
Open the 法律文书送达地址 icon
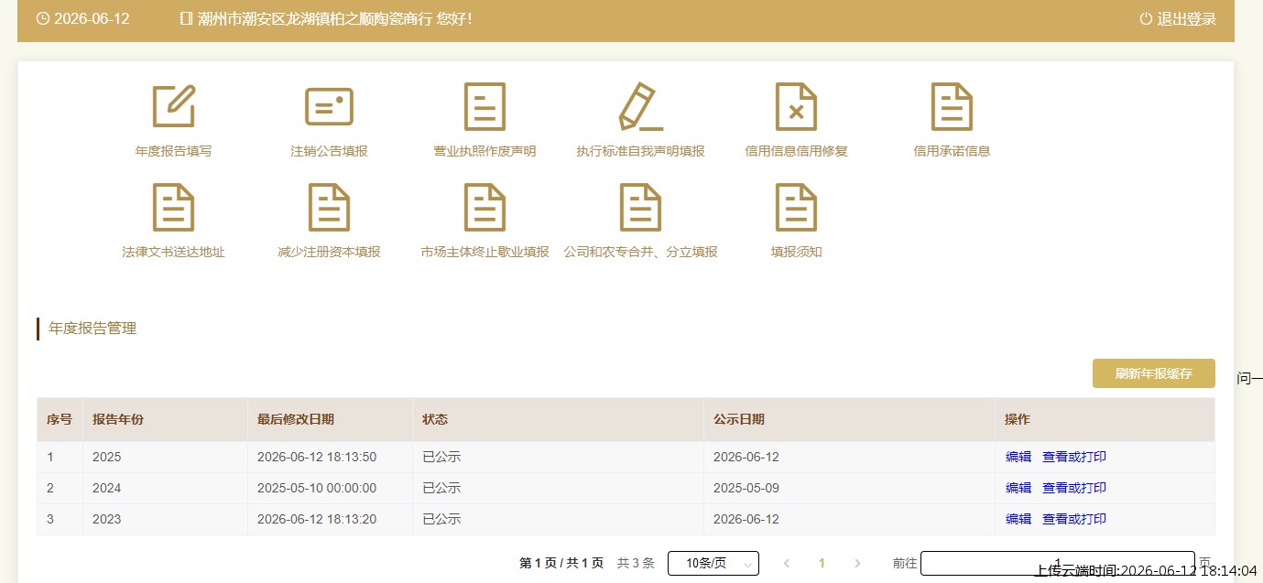[x=173, y=207]
